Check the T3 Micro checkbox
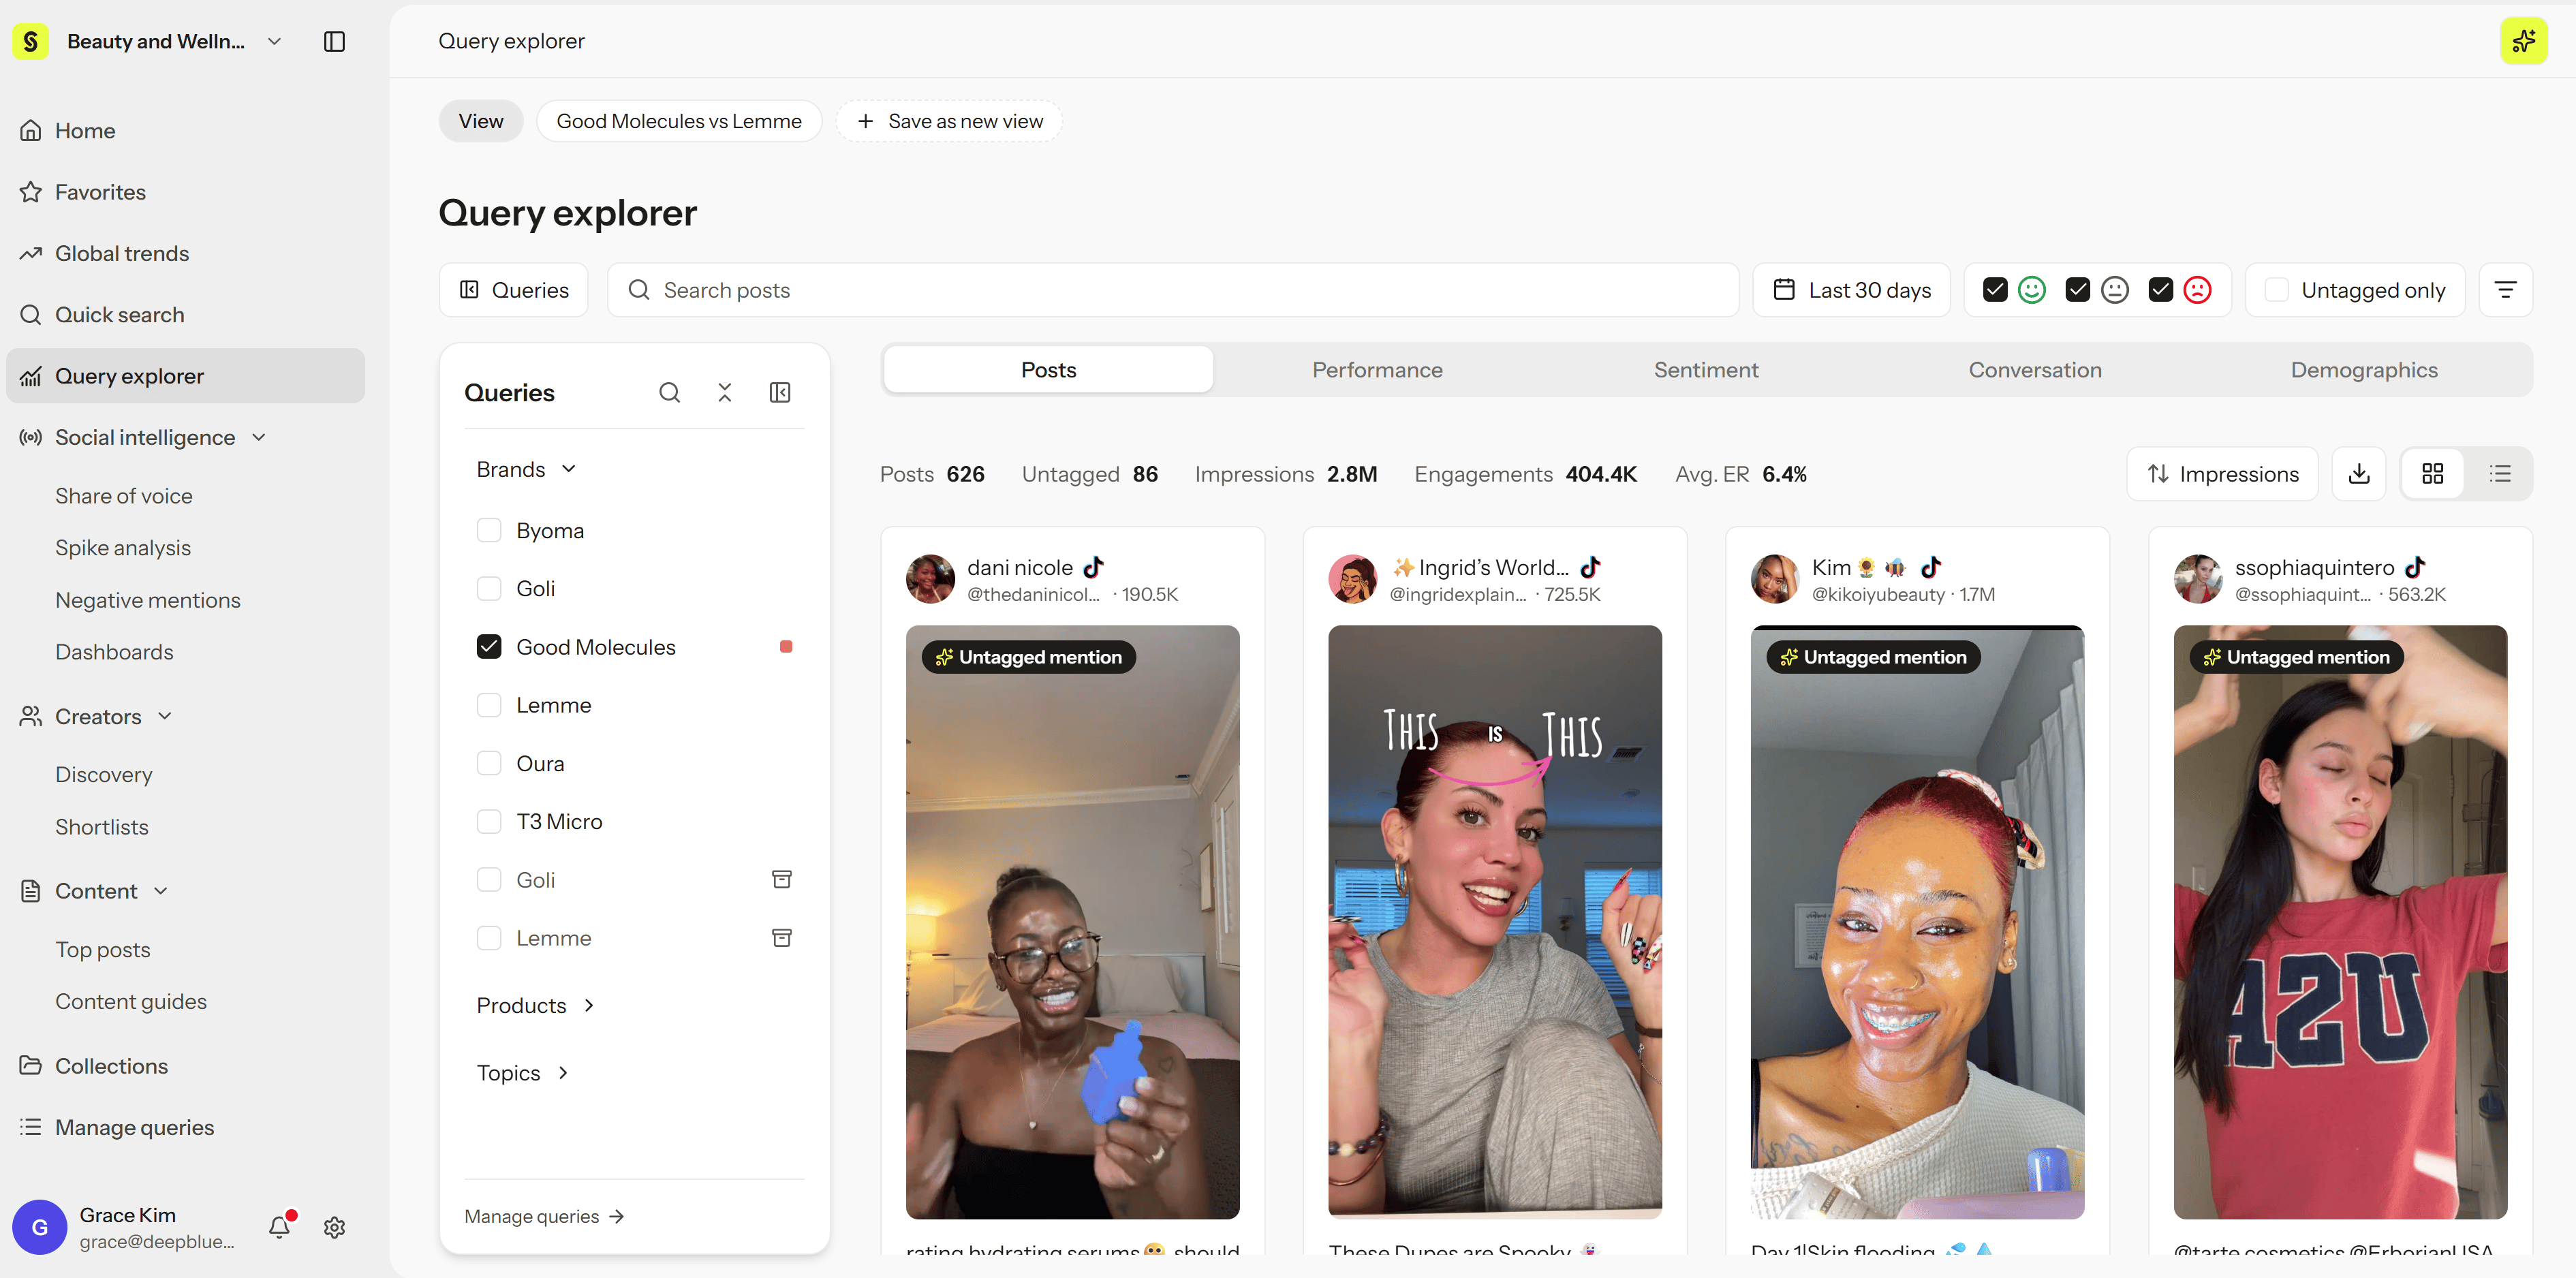 (489, 822)
